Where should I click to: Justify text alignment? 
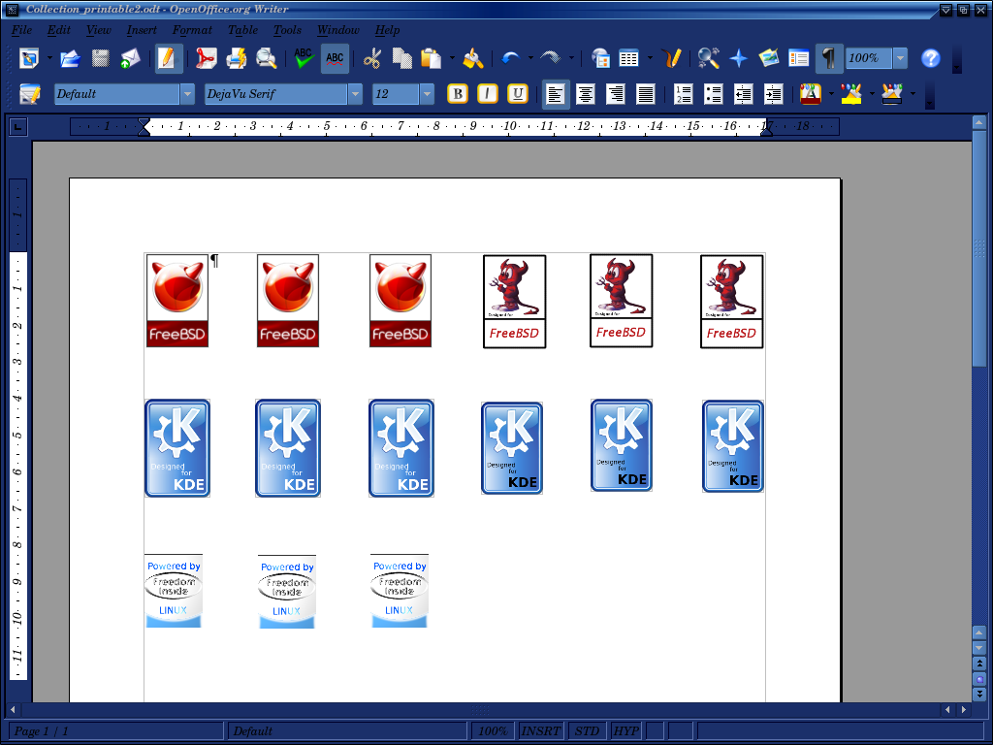645,94
